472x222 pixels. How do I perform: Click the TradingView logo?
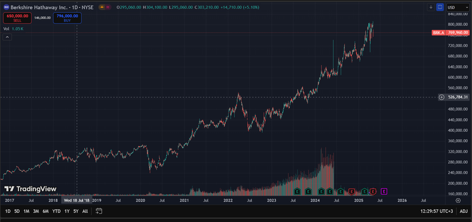30,189
